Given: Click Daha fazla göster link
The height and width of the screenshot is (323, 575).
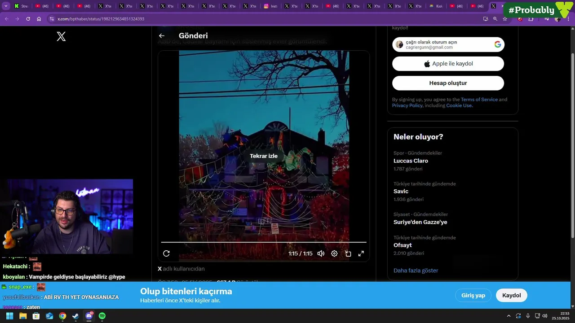Looking at the screenshot, I should pyautogui.click(x=416, y=271).
